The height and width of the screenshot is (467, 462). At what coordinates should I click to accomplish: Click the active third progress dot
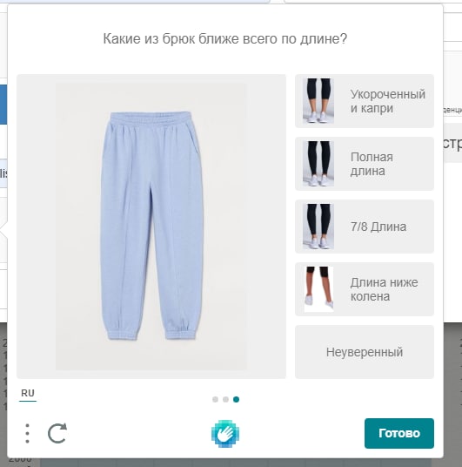click(236, 399)
